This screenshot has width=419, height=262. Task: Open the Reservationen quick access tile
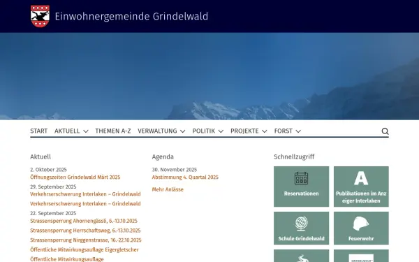tap(301, 187)
